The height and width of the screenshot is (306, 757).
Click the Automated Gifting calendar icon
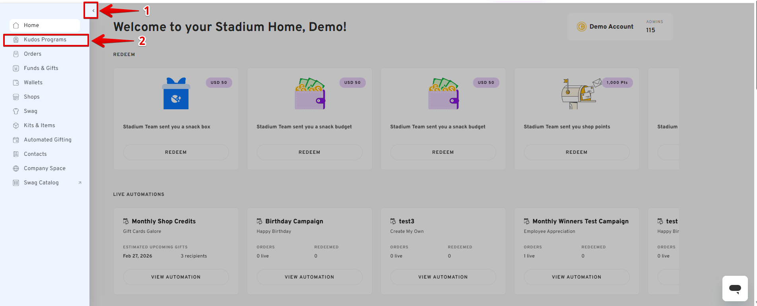(16, 140)
